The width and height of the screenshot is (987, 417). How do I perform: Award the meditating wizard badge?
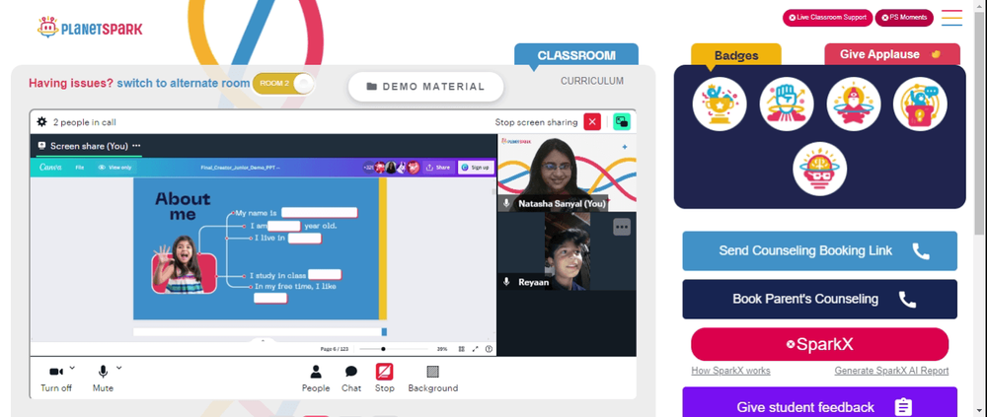click(x=854, y=104)
